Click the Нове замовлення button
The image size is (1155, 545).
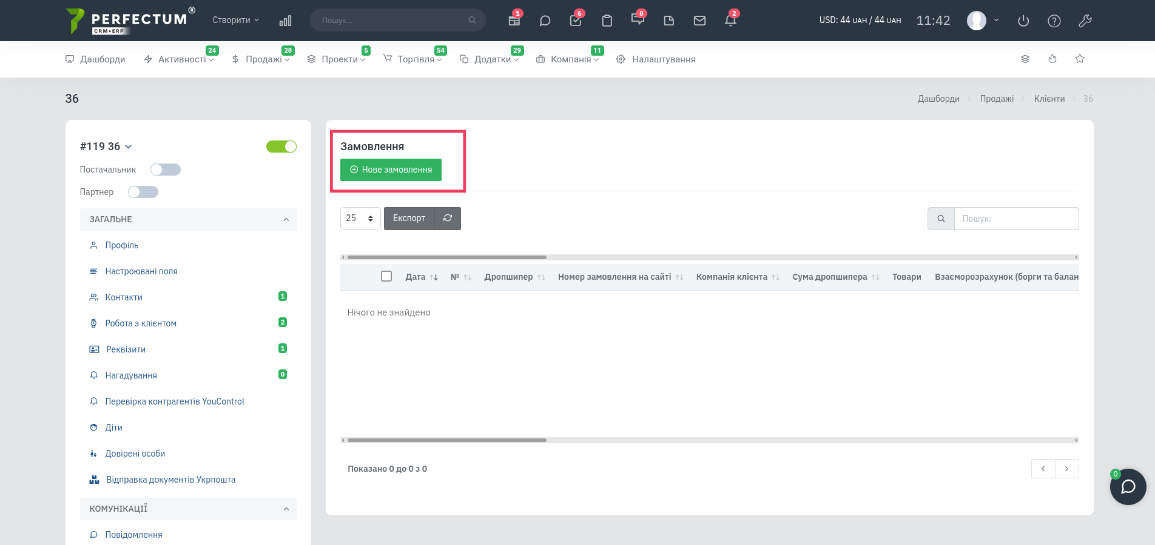391,170
